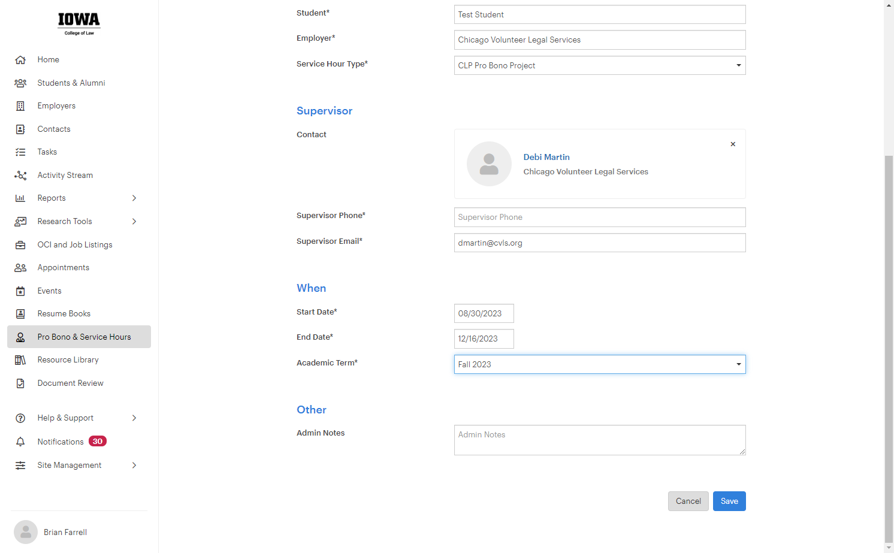Viewport: 894px width, 553px height.
Task: Click the Document Review icon
Action: click(x=20, y=383)
